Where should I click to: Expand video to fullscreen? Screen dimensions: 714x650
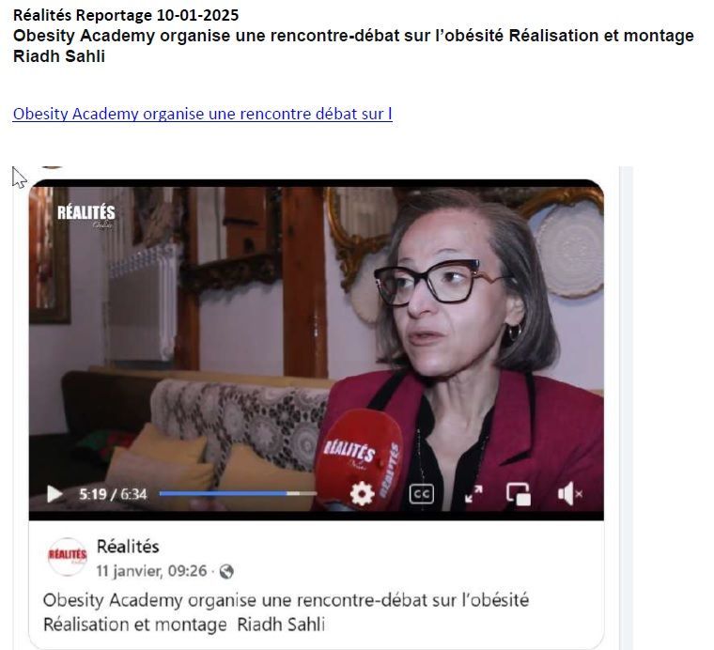click(x=473, y=494)
